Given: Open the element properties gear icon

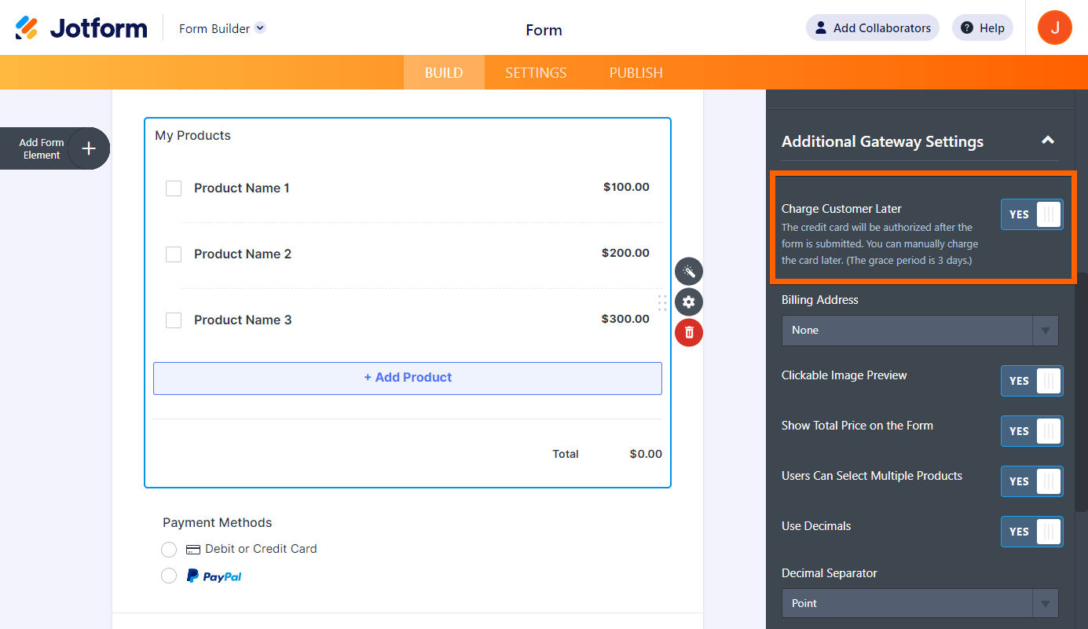Looking at the screenshot, I should click(x=689, y=302).
